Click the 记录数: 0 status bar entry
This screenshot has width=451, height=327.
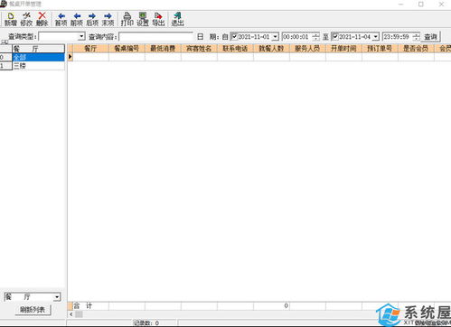pos(146,323)
